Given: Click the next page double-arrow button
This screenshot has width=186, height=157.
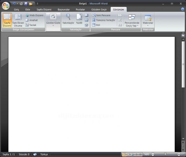Looking at the screenshot, I should (183, 150).
